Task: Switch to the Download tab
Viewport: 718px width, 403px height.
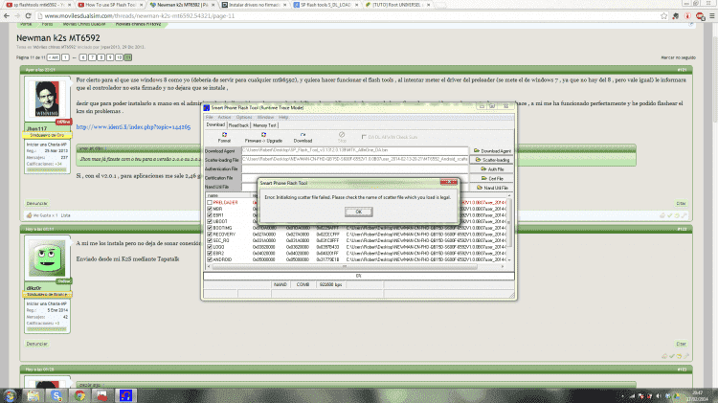Action: [x=215, y=124]
